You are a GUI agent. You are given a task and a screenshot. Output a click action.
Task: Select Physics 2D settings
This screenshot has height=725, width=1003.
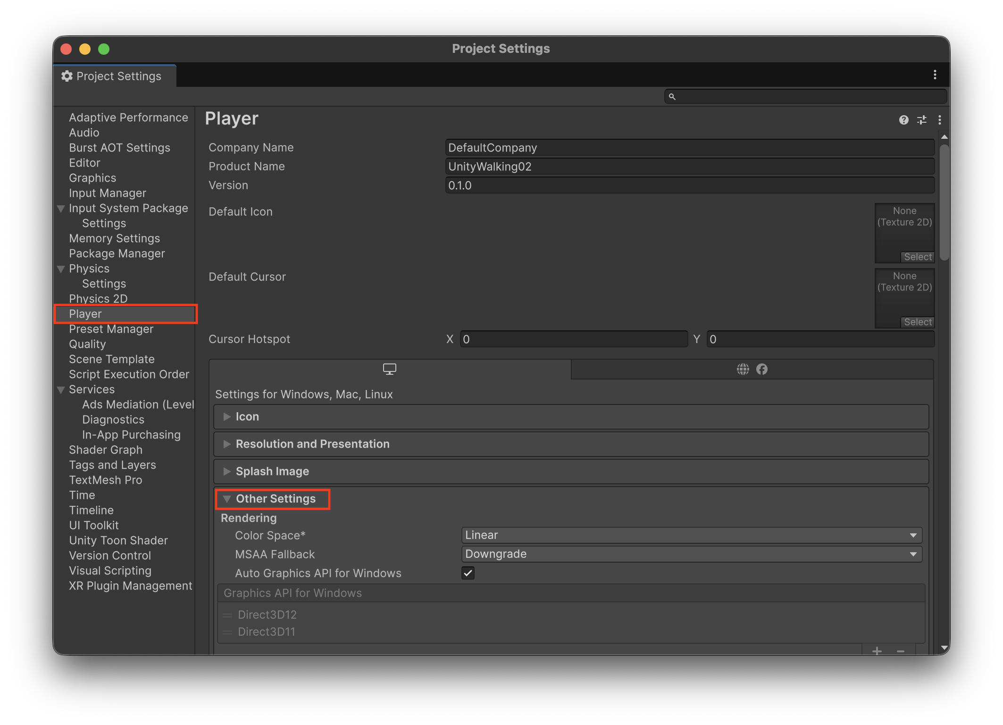click(x=98, y=299)
